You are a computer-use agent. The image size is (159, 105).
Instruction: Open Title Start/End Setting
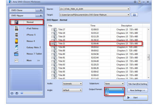click(x=138, y=84)
